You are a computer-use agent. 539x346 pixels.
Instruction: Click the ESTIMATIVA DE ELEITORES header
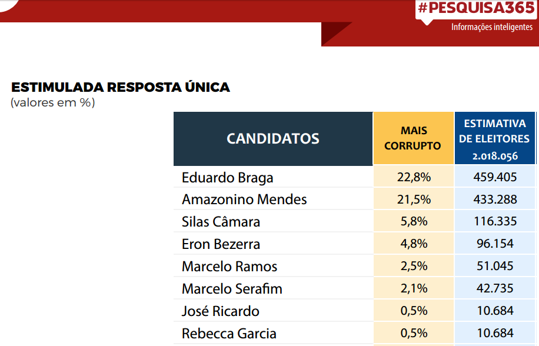click(x=495, y=138)
